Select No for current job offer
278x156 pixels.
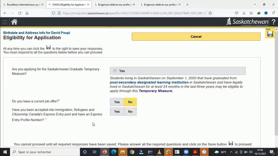click(130, 102)
